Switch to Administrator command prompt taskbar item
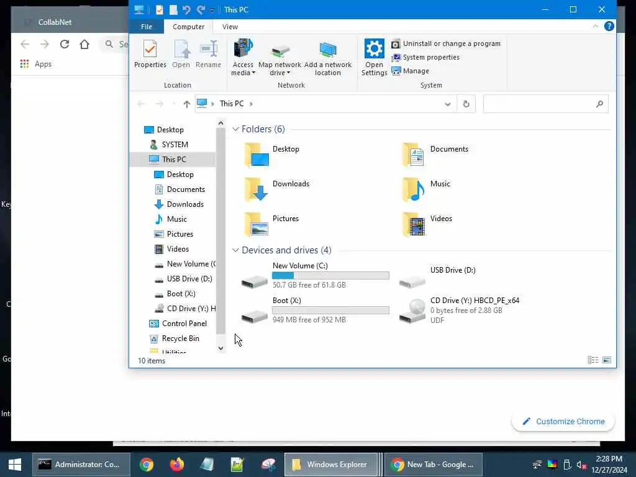 coord(81,465)
